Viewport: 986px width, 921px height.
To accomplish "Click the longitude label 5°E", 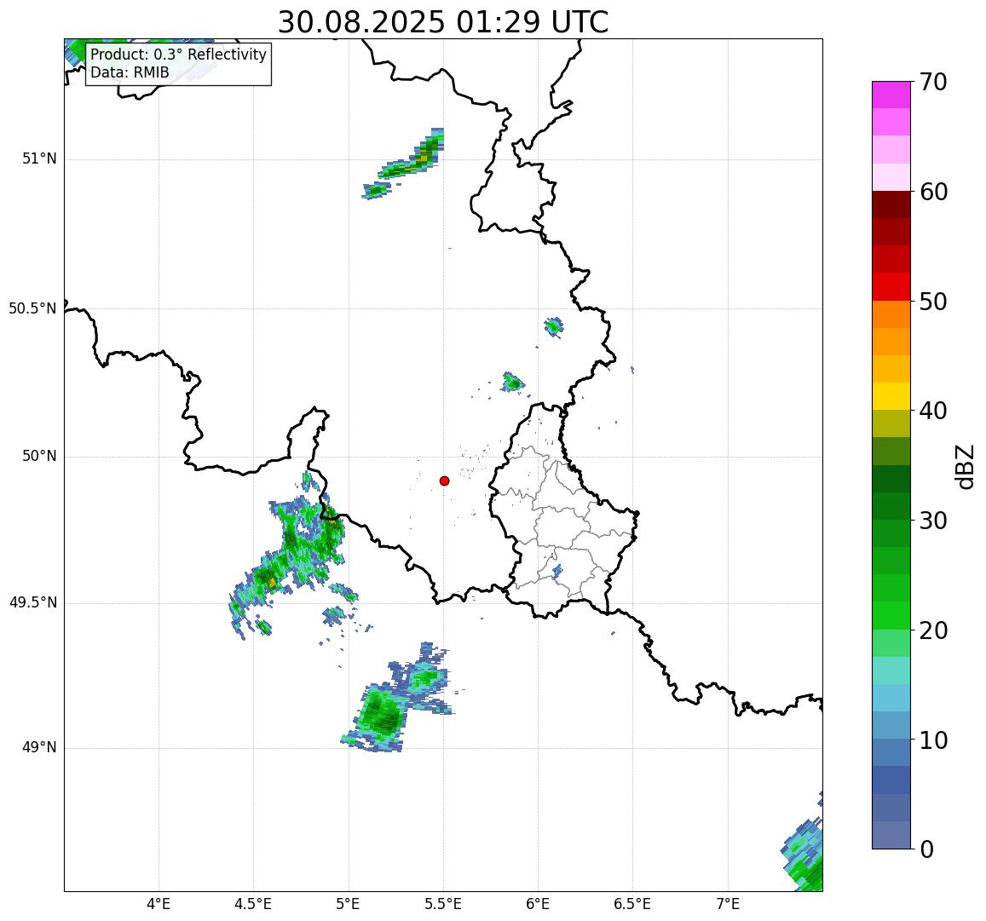I will (x=349, y=904).
